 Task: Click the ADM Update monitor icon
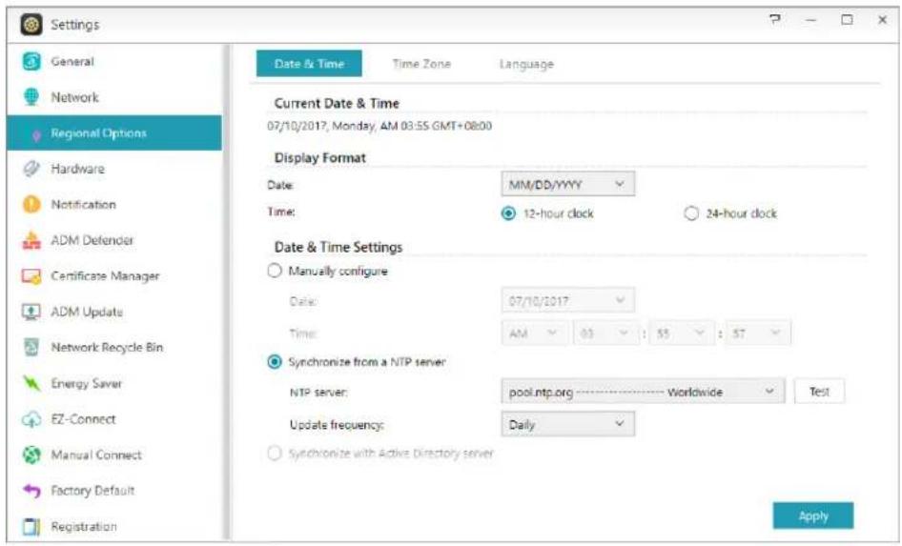(x=31, y=312)
